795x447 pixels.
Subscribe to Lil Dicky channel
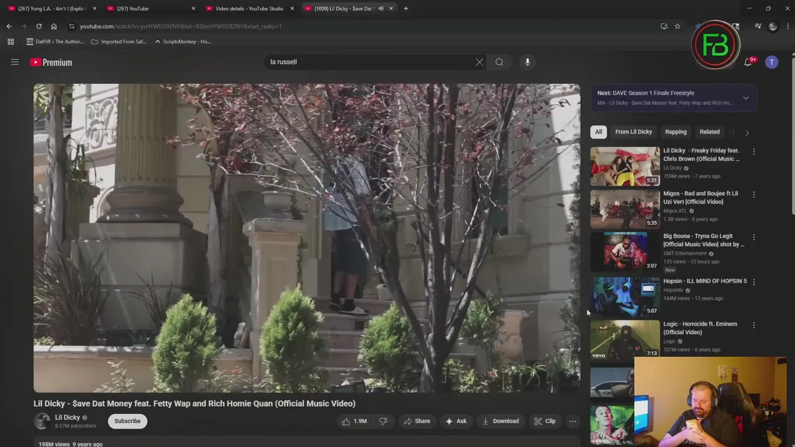(x=127, y=421)
